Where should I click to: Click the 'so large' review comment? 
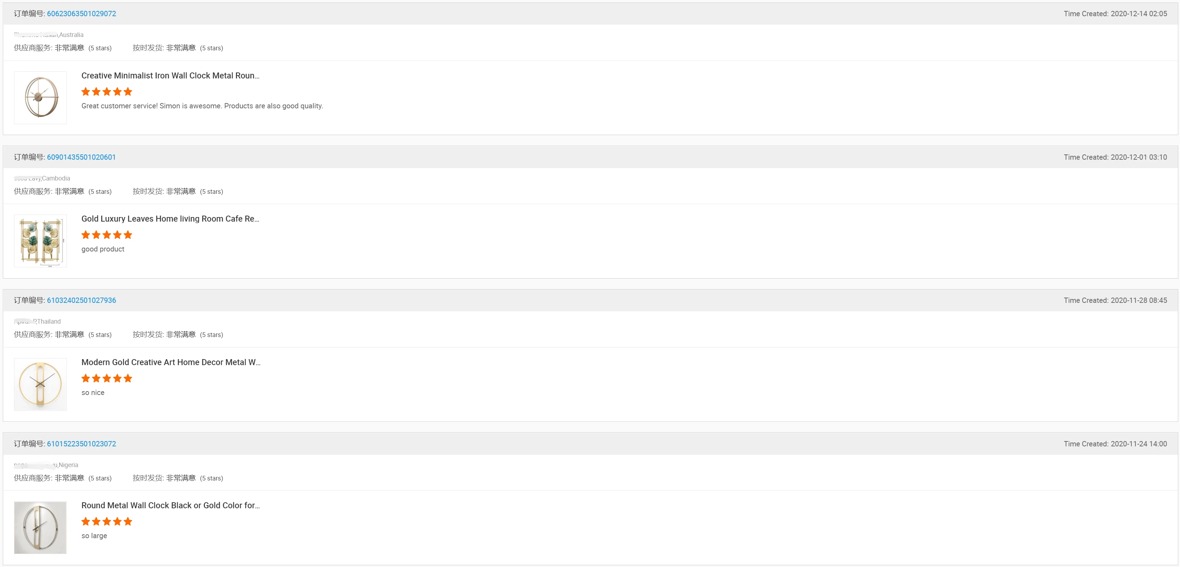click(x=94, y=536)
